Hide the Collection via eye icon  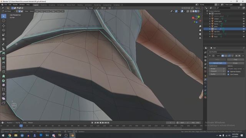[244, 14]
